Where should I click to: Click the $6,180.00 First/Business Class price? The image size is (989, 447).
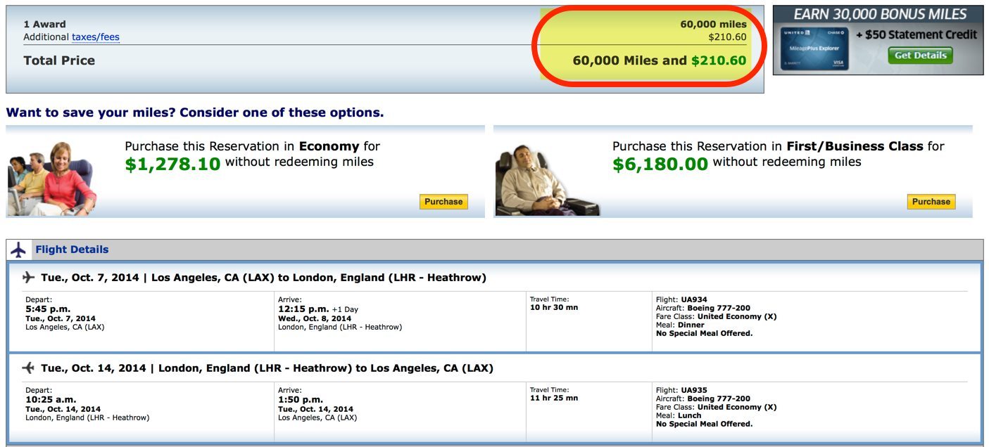click(x=660, y=164)
